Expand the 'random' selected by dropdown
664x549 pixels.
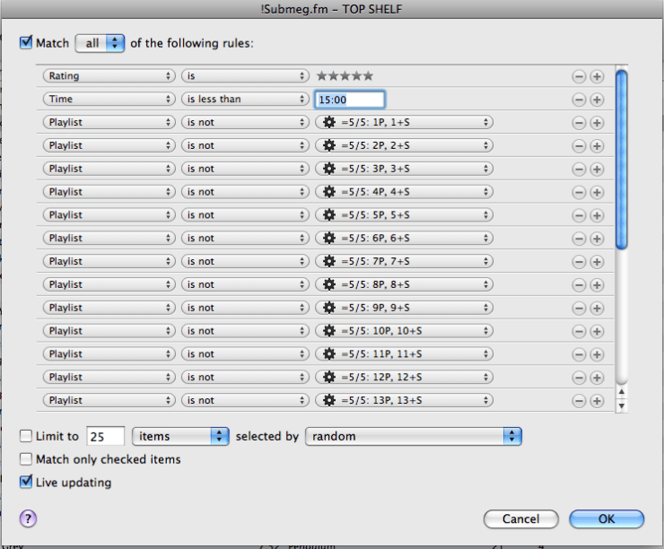[413, 436]
